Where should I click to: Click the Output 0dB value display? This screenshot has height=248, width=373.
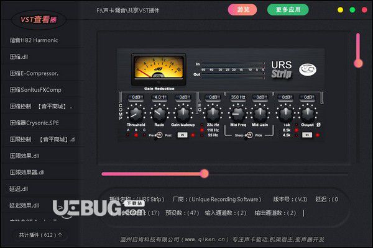tap(308, 97)
